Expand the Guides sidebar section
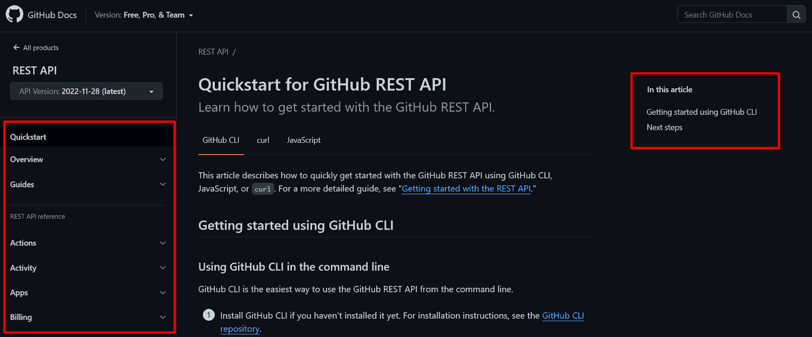Image resolution: width=812 pixels, height=337 pixels. [x=162, y=184]
